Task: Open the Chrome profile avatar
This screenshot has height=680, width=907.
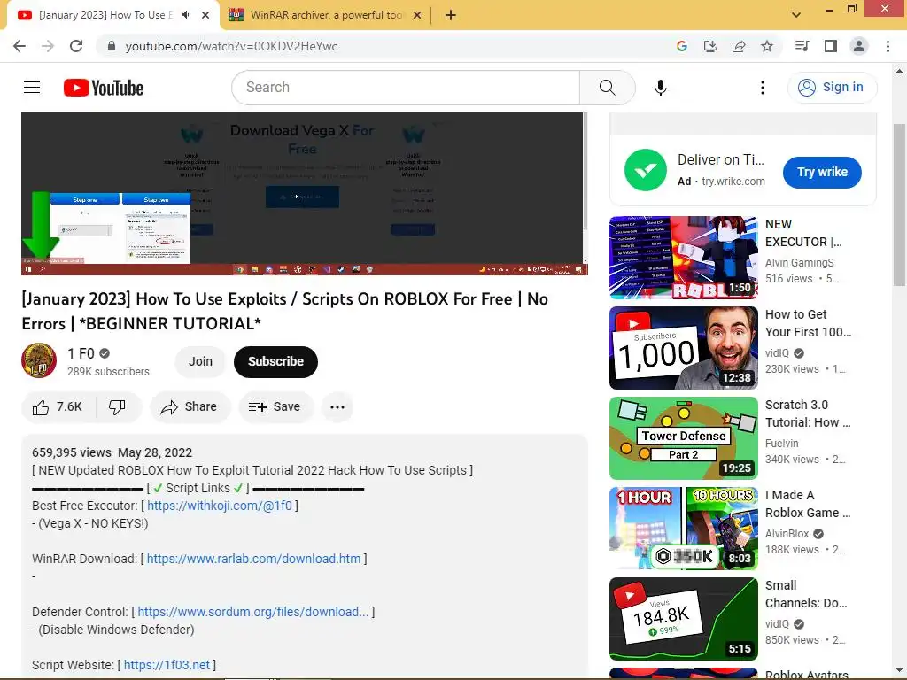Action: (x=859, y=46)
